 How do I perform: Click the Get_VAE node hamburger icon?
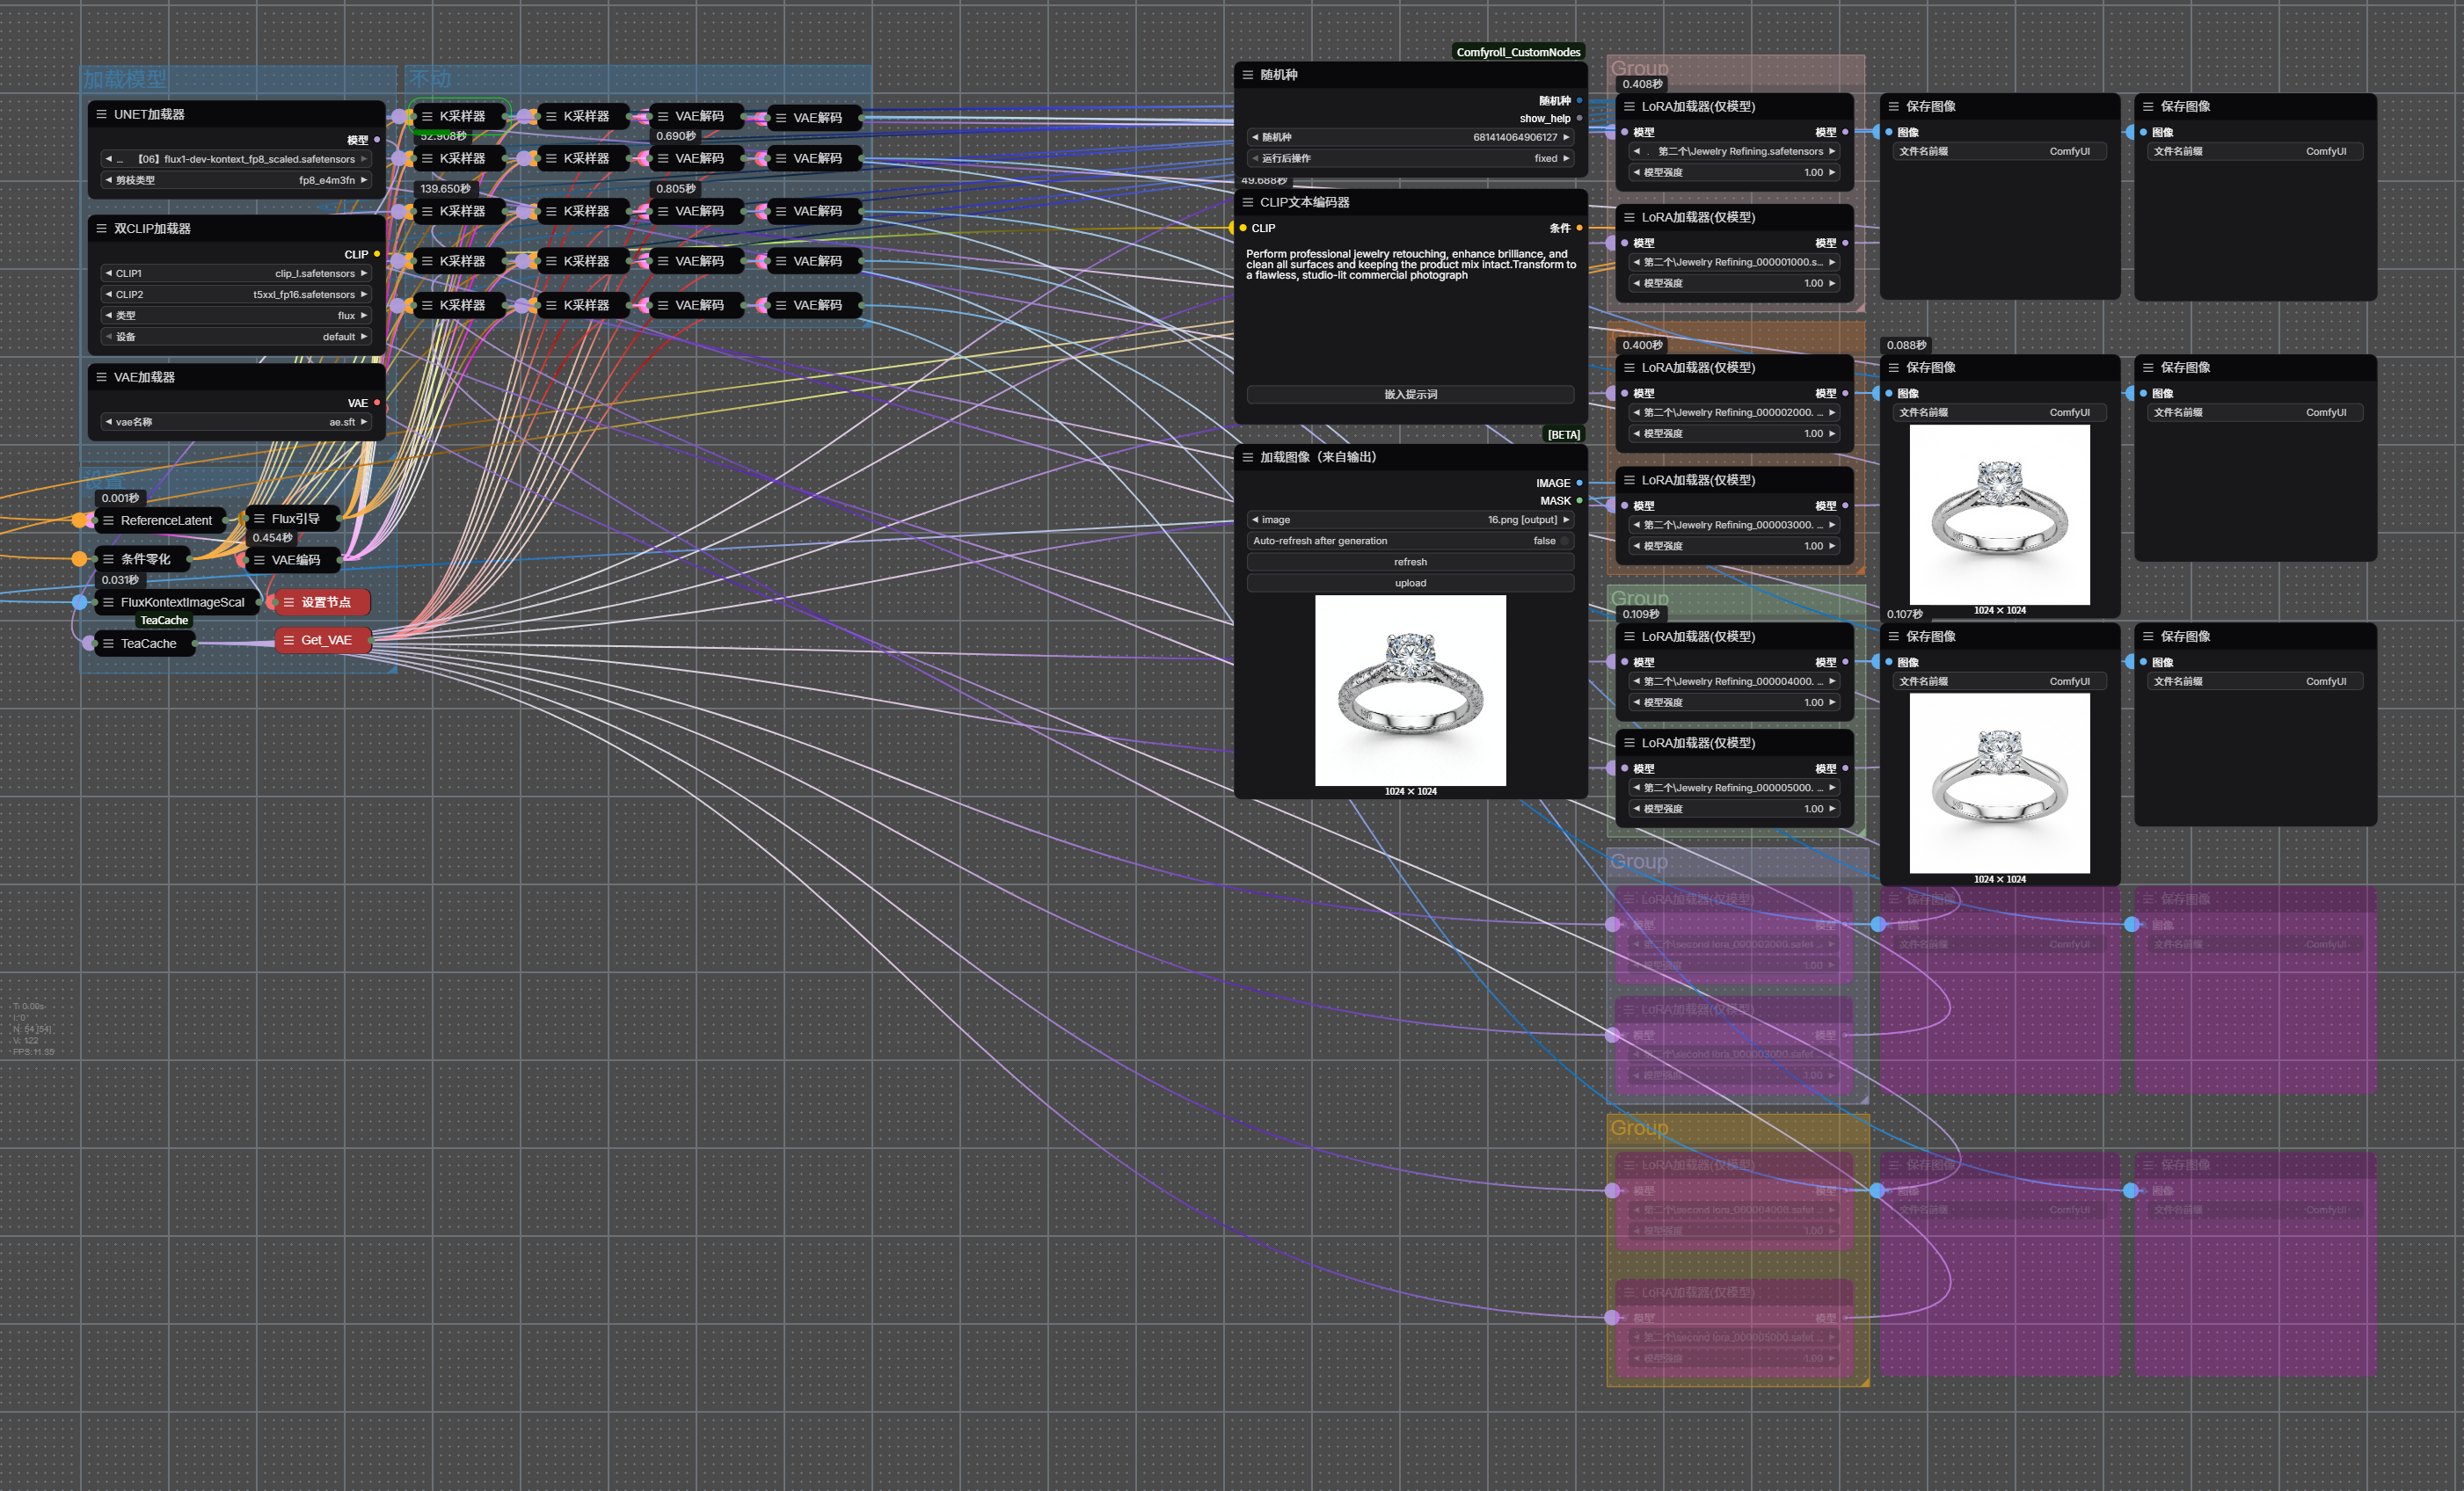[289, 640]
